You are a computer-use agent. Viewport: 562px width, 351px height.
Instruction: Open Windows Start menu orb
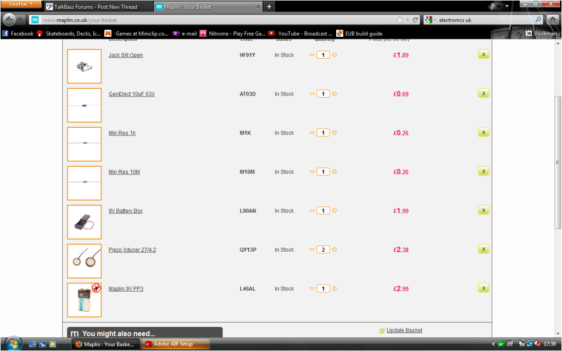13,344
